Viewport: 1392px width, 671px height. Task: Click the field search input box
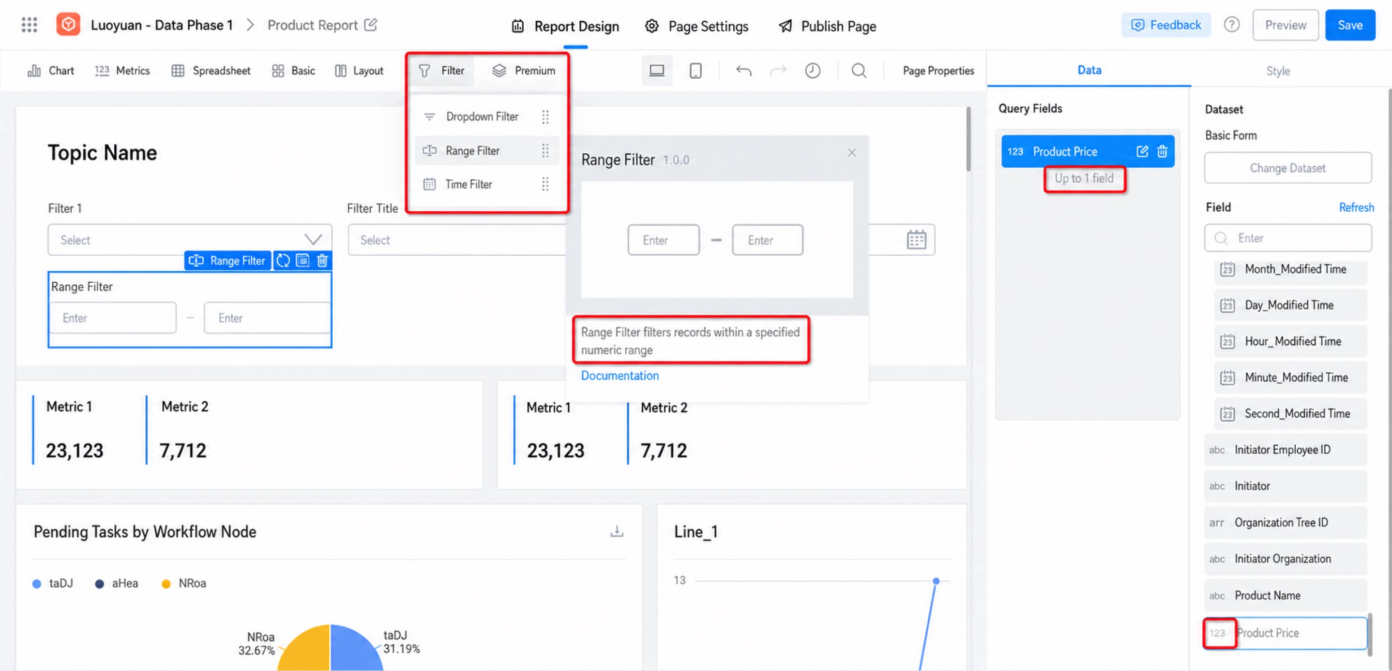[x=1287, y=238]
